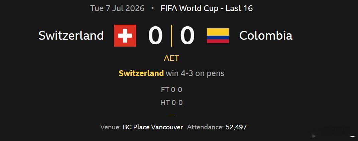Click the small yellow dash separator
The height and width of the screenshot is (141, 358).
tap(171, 115)
